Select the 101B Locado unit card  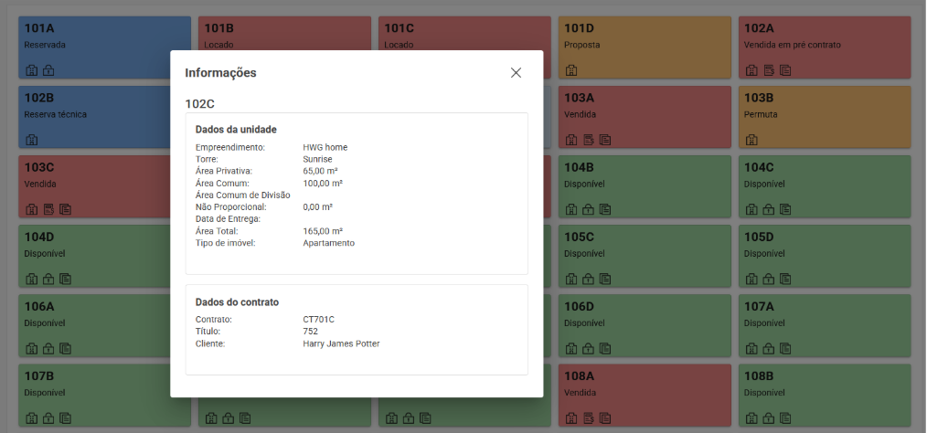pos(284,34)
